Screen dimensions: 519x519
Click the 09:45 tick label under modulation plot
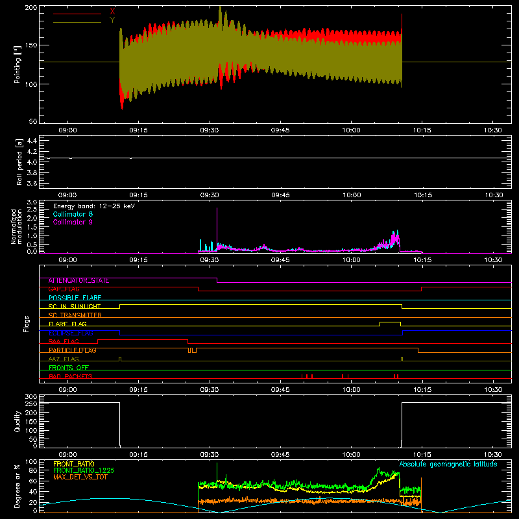280,260
